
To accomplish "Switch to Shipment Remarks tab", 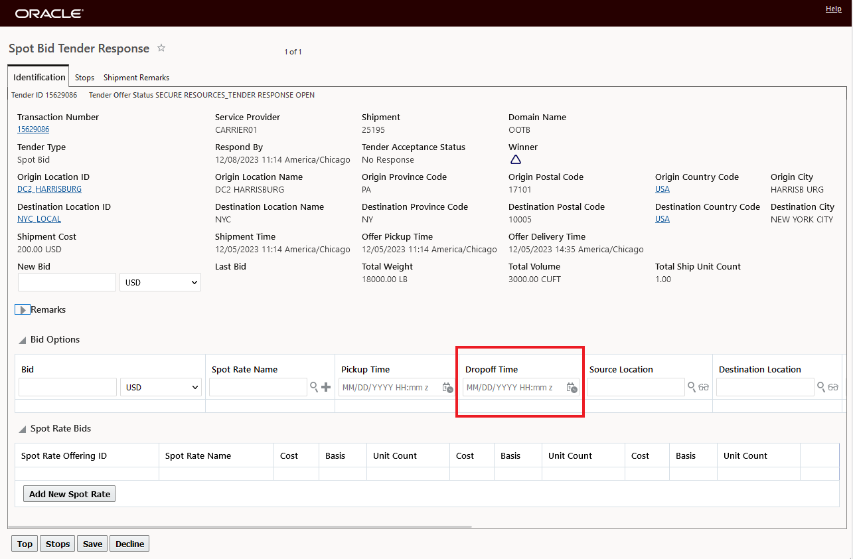I will click(x=136, y=78).
